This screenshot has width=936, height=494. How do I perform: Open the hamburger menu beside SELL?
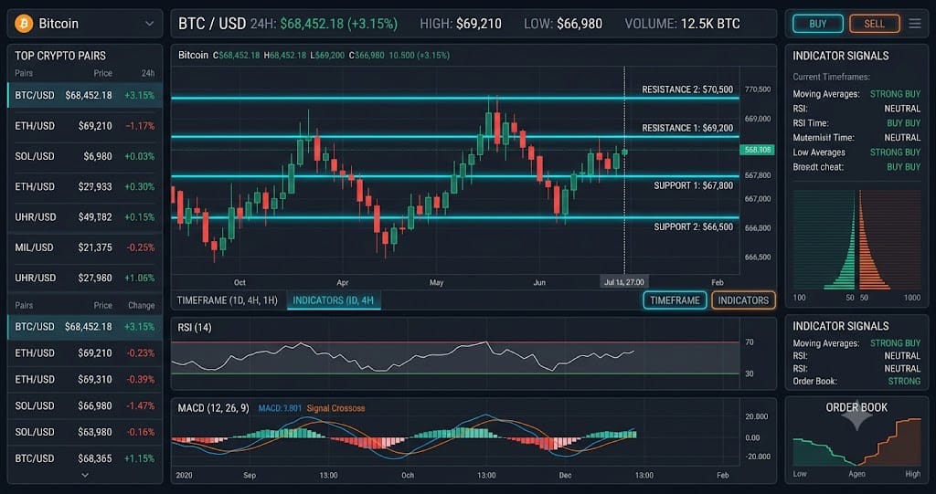pos(914,24)
